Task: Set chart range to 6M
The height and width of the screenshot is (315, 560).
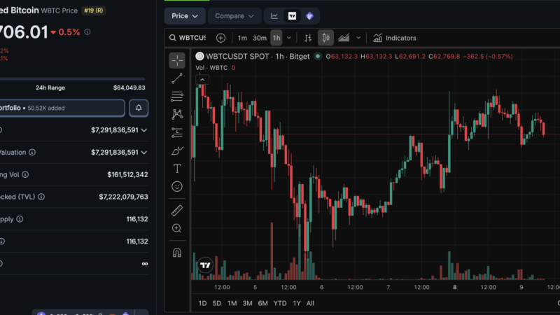Action: (x=263, y=303)
